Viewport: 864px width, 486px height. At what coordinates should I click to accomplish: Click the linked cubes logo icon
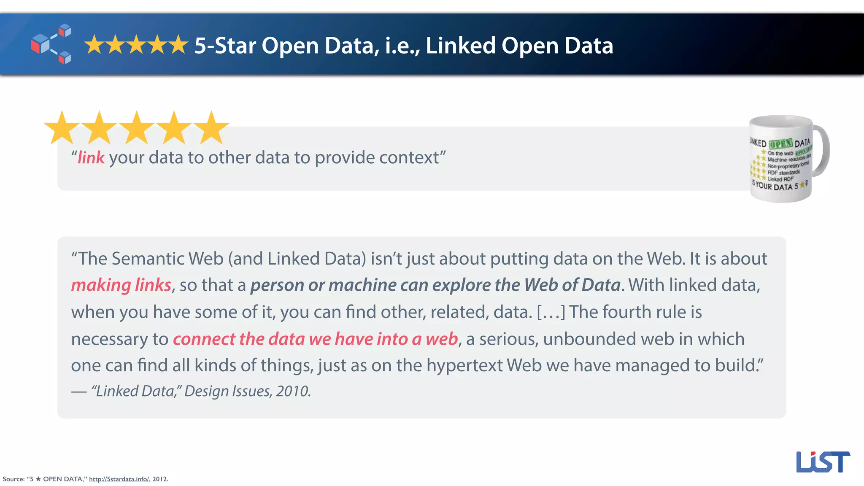coord(51,44)
